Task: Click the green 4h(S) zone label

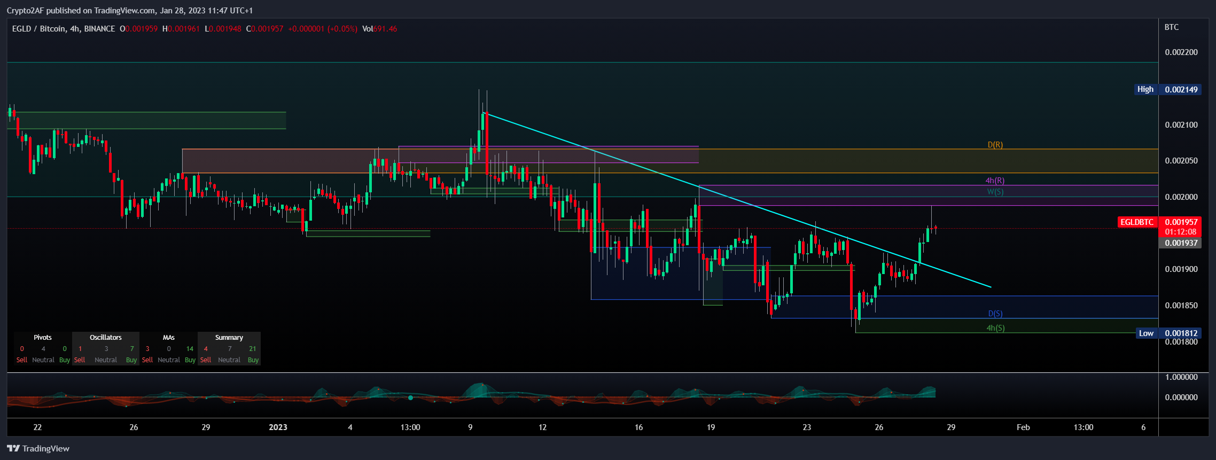Action: click(995, 328)
